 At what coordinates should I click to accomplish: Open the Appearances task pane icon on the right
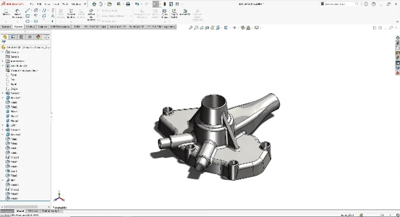point(397,58)
